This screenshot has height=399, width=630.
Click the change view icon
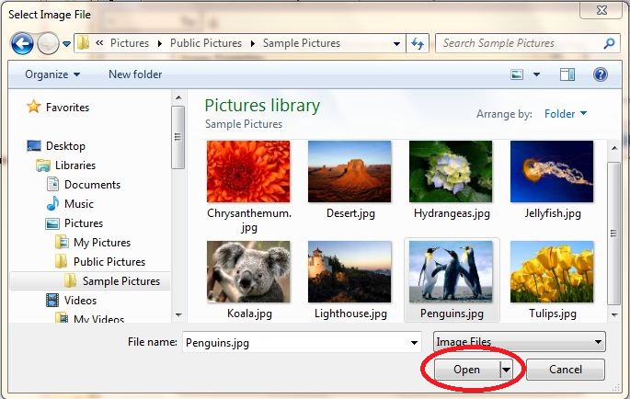point(517,74)
